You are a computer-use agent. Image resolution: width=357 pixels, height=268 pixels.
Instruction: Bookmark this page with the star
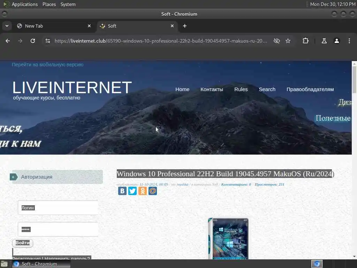pos(288,41)
